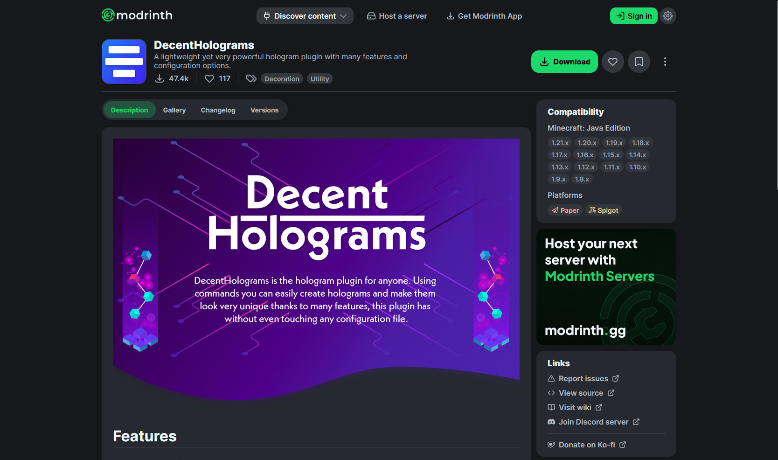Select the 1.12.x version tag

coord(586,167)
